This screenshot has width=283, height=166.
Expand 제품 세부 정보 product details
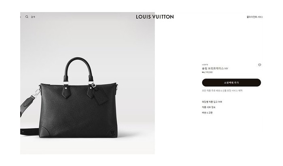pos(209,107)
